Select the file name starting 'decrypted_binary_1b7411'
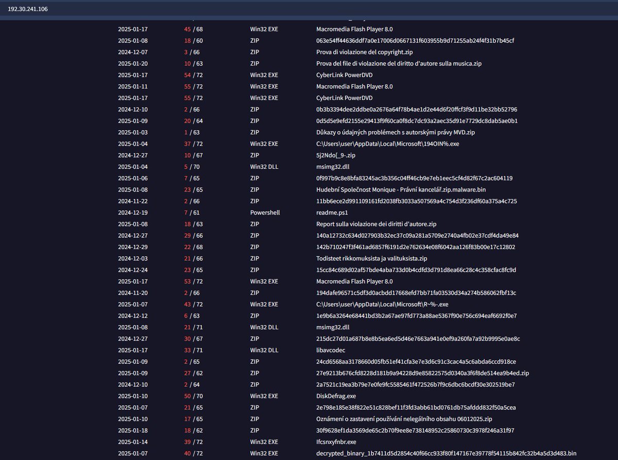Image resolution: width=618 pixels, height=460 pixels. [446, 453]
